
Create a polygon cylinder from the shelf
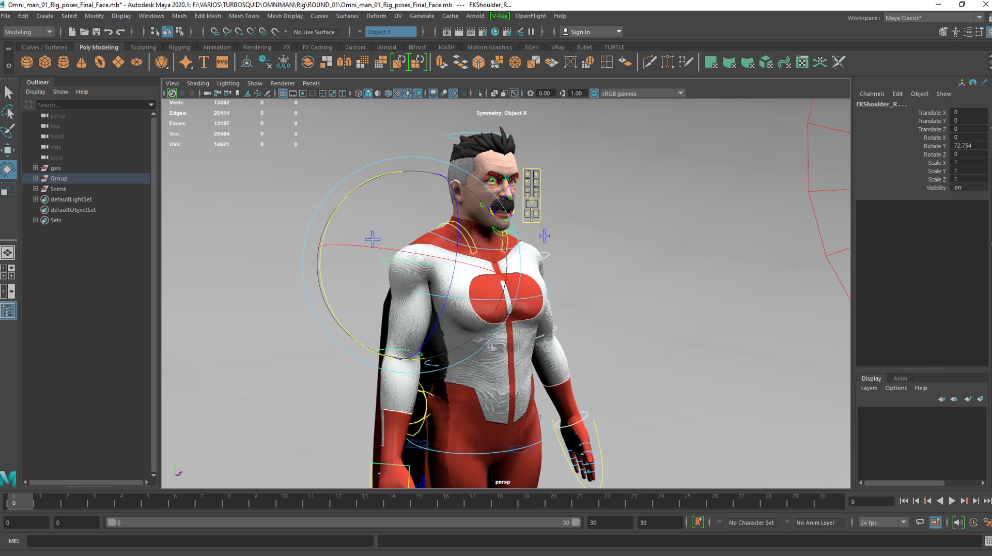63,63
